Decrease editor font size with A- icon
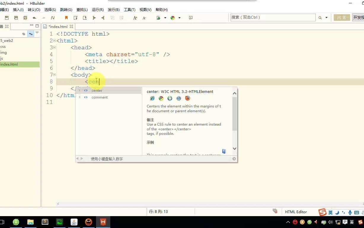Screen dimensions: 364x228 [x=144, y=18]
